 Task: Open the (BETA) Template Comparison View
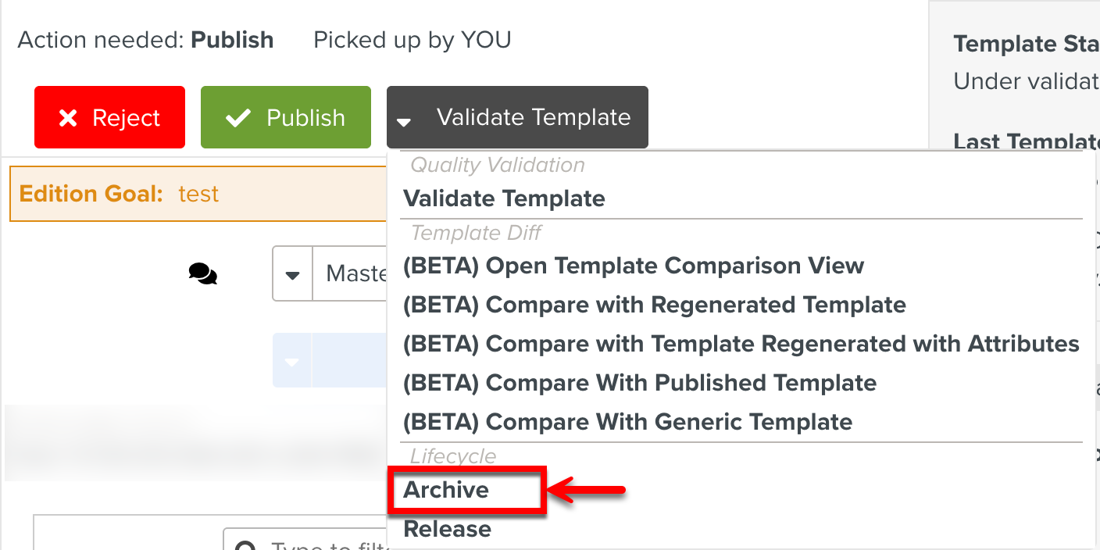[x=634, y=266]
